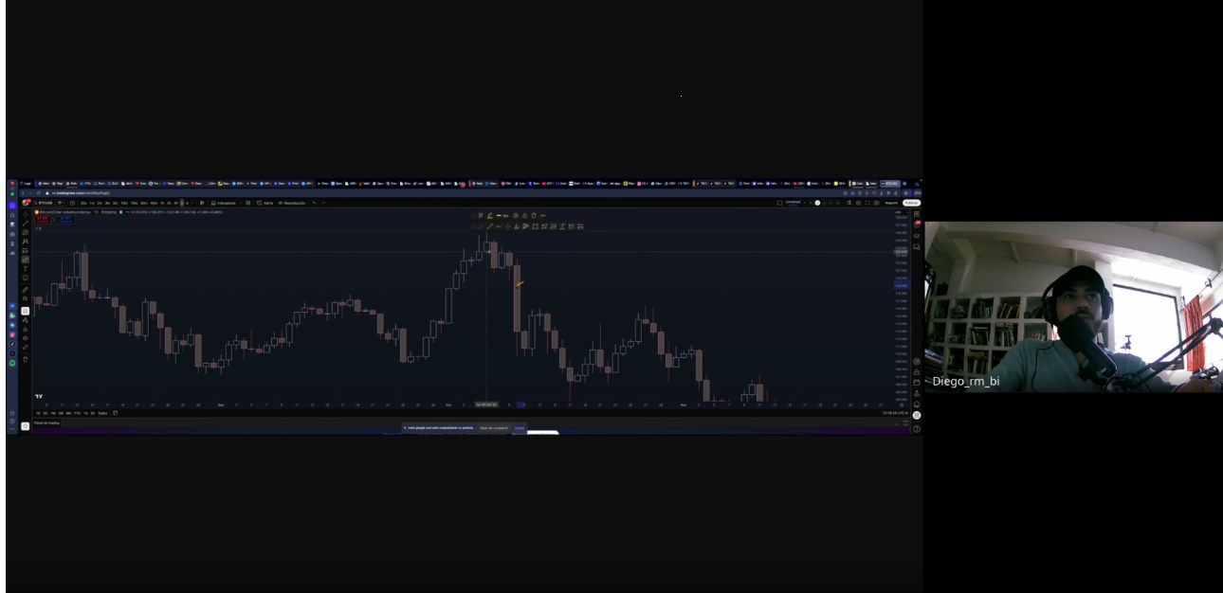
Task: Undo the last chart action
Action: point(315,203)
